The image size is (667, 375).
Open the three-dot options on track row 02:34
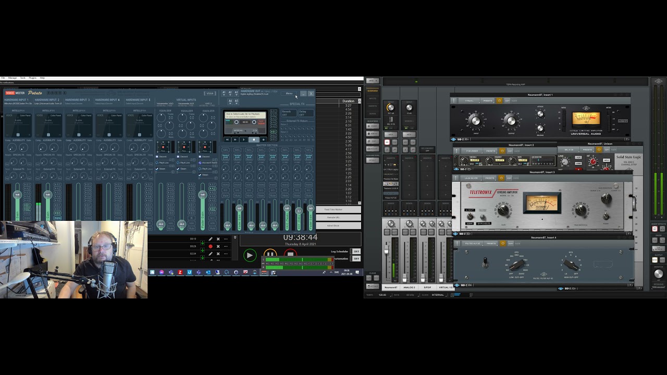(x=226, y=254)
